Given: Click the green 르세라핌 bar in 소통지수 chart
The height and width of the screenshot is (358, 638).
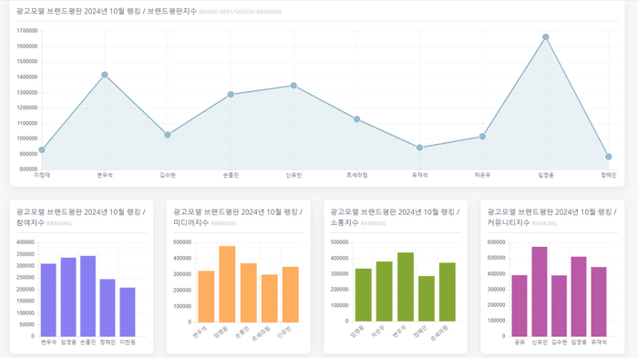Looking at the screenshot, I should point(448,292).
